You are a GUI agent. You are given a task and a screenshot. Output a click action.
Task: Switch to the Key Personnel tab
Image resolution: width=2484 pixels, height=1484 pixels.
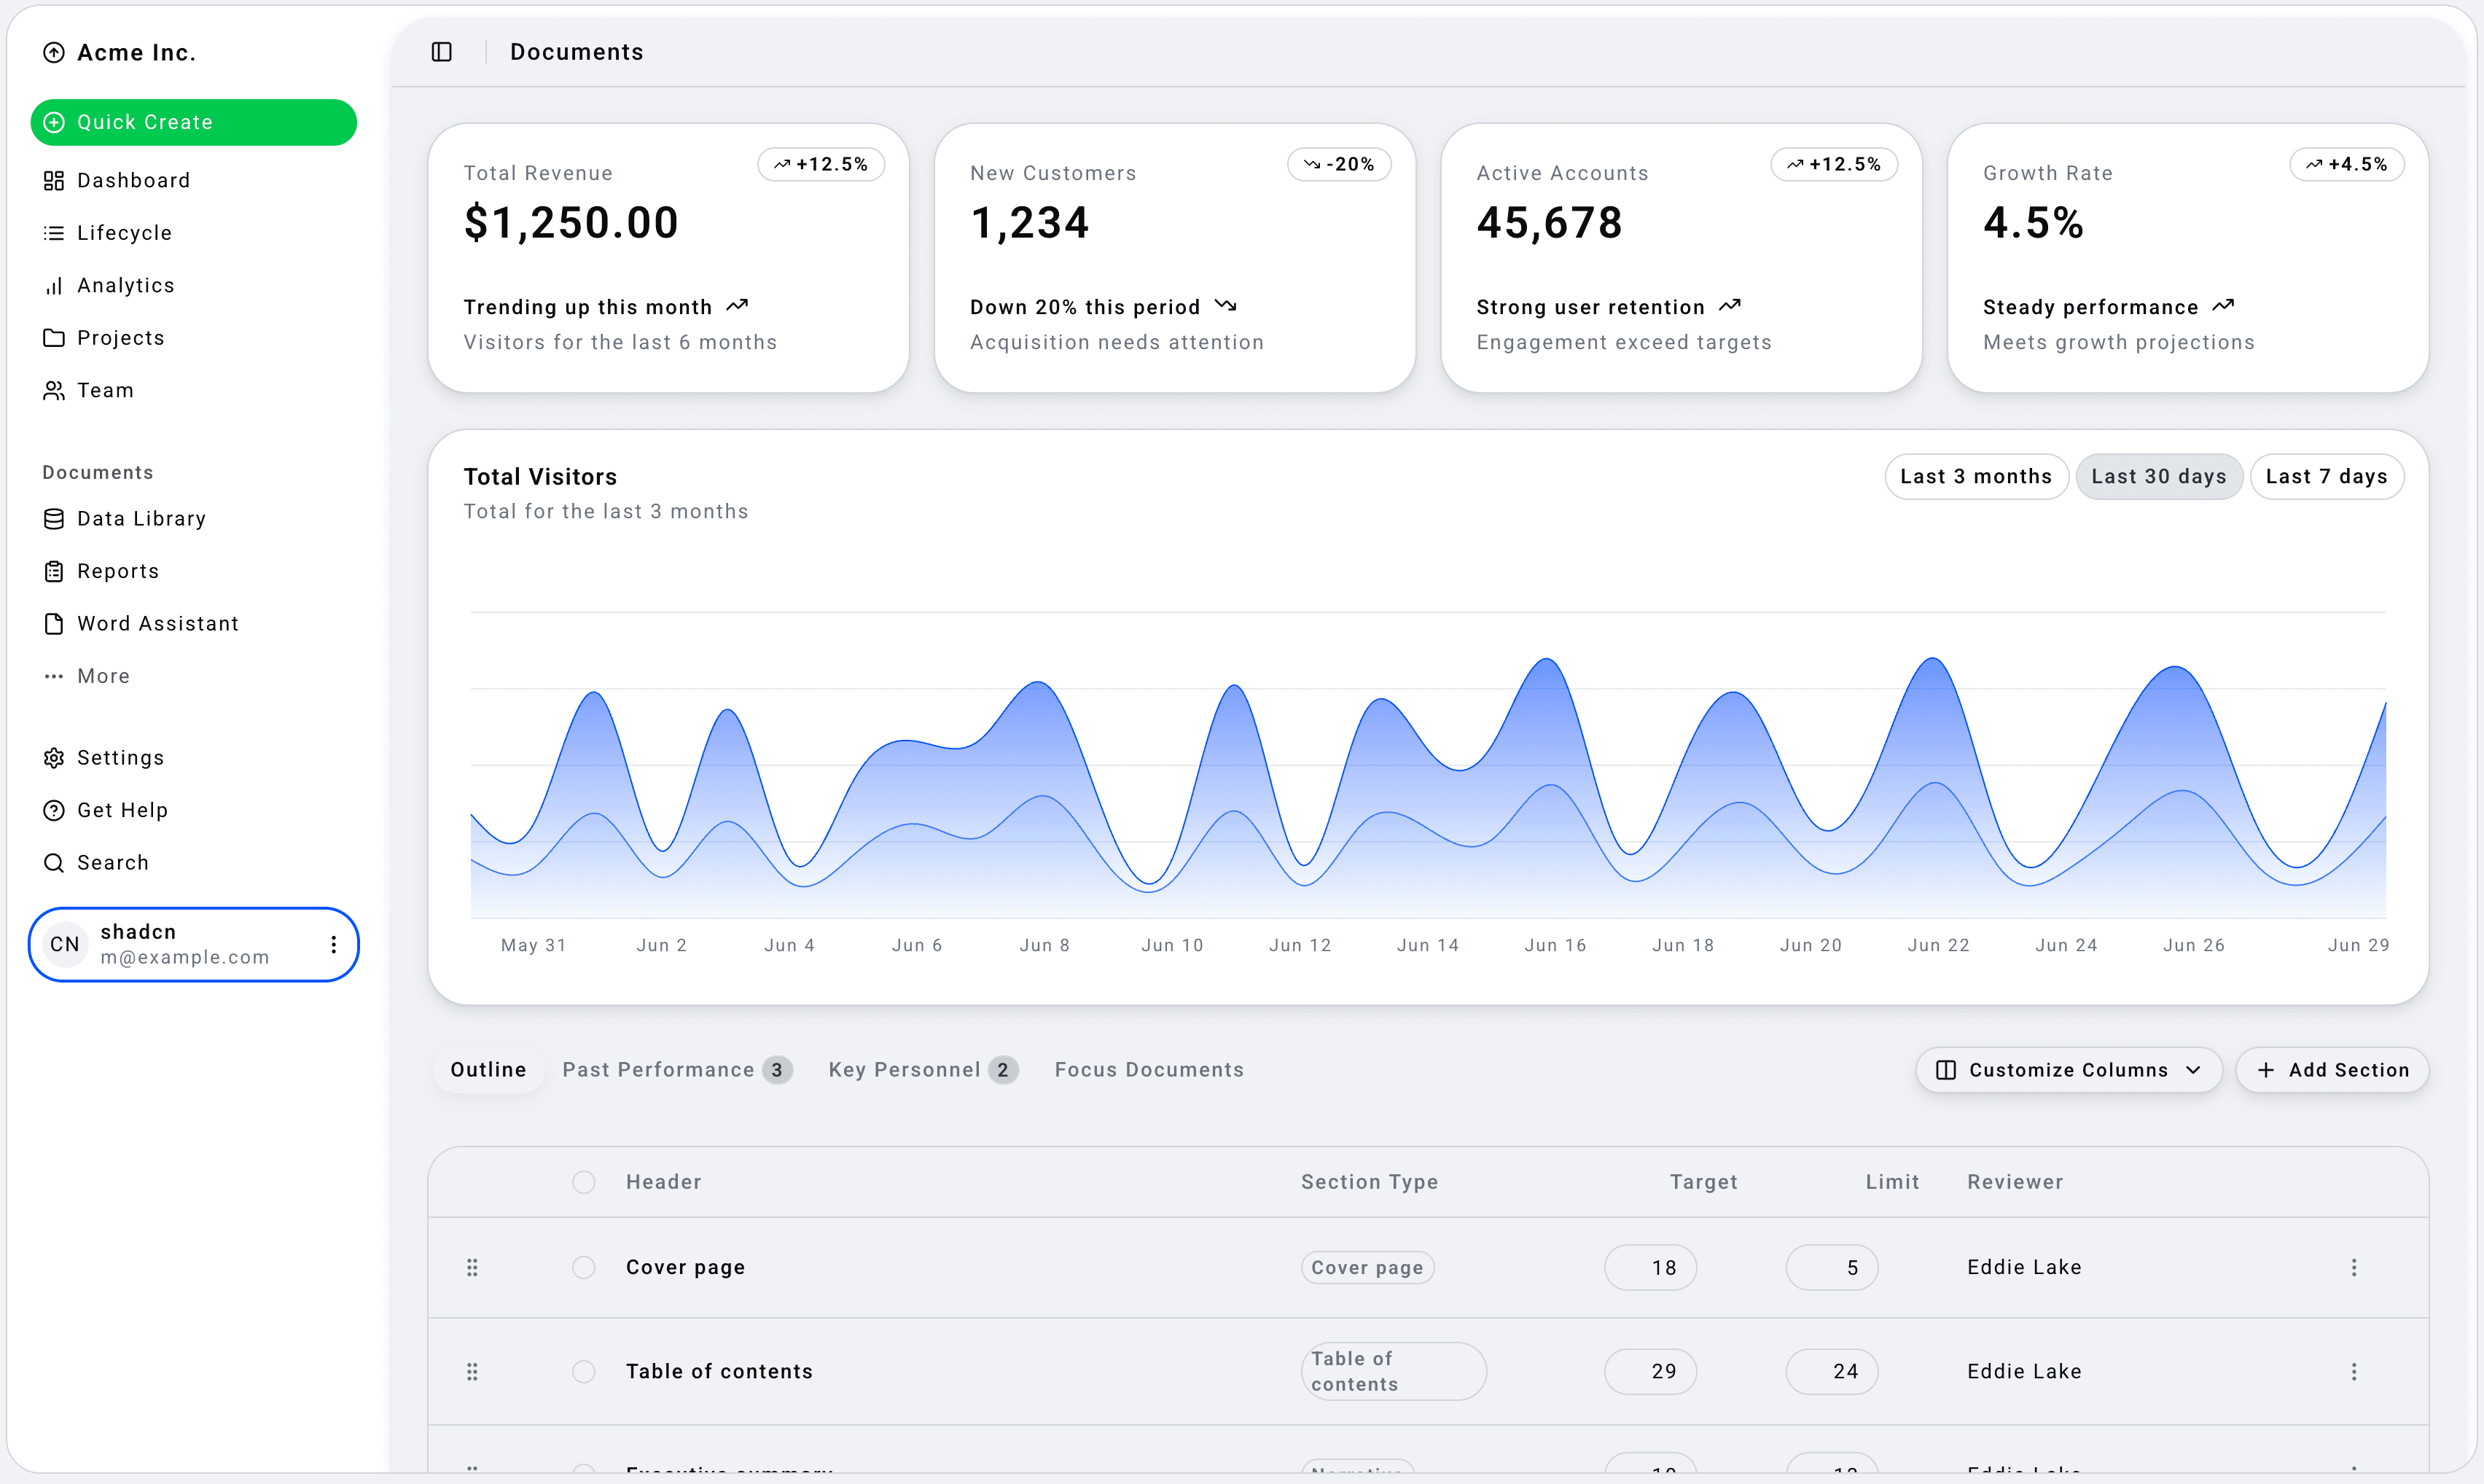point(922,1070)
